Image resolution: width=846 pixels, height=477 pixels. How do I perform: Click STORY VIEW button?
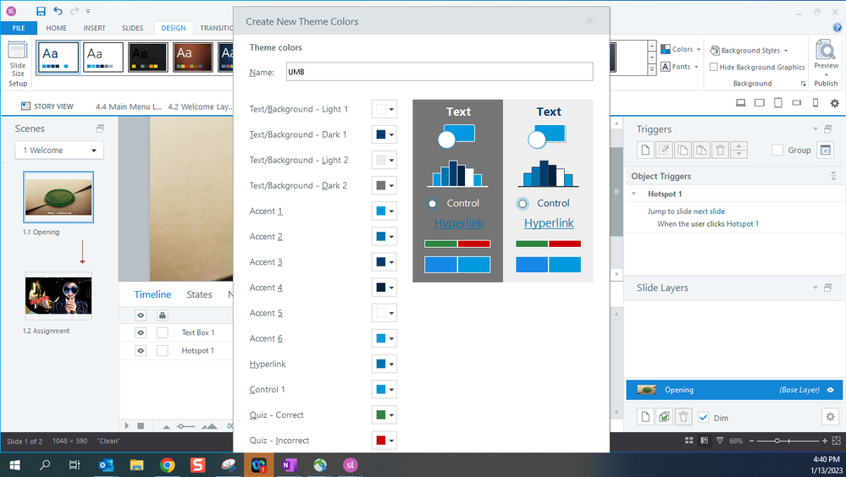pyautogui.click(x=47, y=107)
